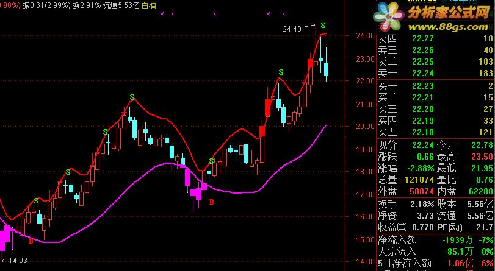Click the PE(动) value 21.7
The width and height of the screenshot is (495, 271).
click(x=485, y=227)
